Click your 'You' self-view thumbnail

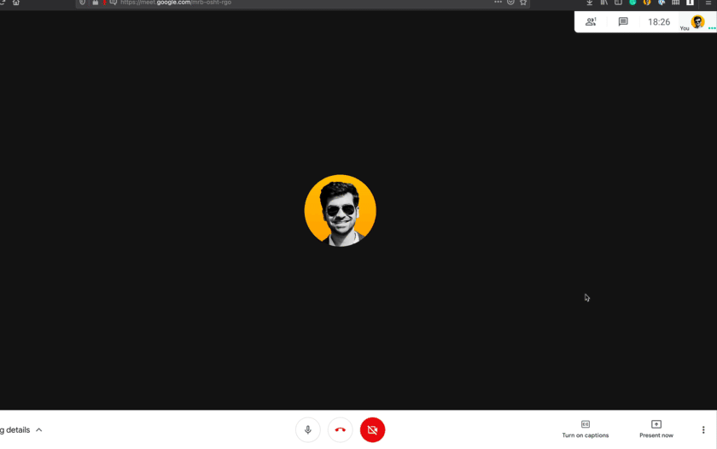pos(697,22)
